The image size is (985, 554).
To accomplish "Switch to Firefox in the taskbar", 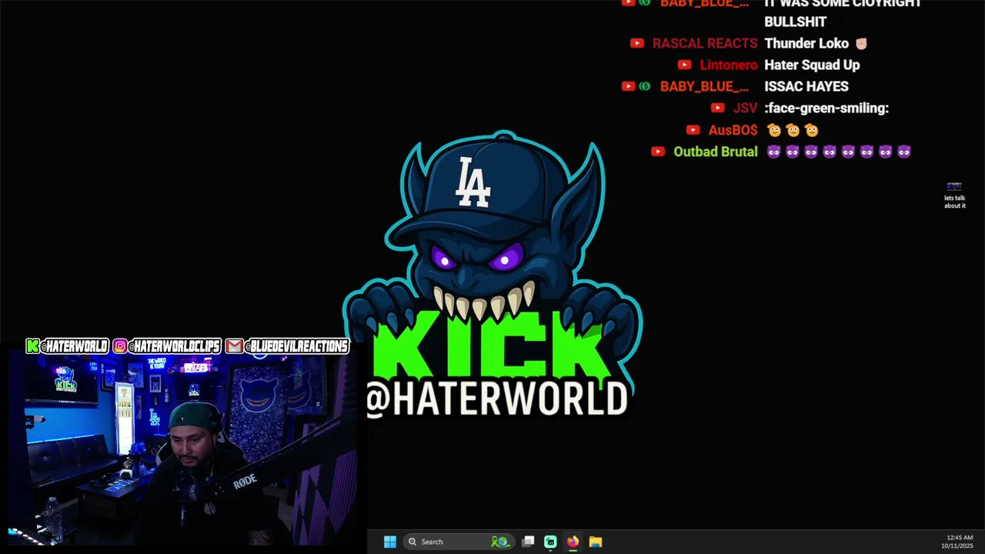I will click(x=573, y=542).
